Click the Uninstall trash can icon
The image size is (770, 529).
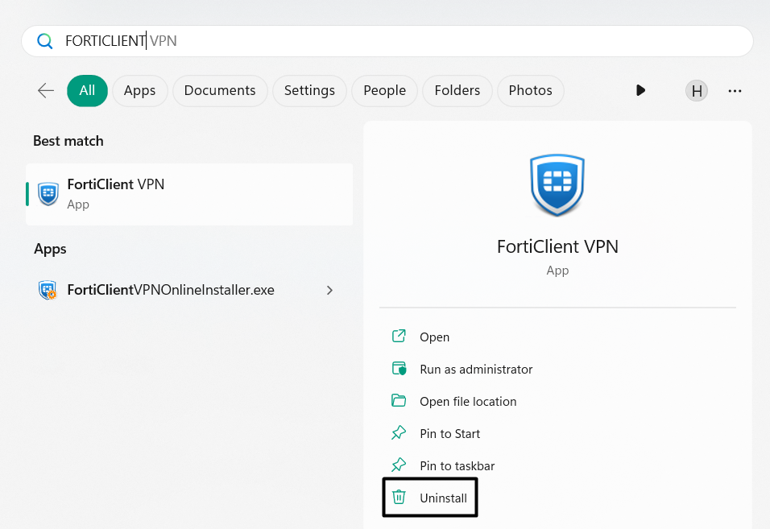(398, 498)
